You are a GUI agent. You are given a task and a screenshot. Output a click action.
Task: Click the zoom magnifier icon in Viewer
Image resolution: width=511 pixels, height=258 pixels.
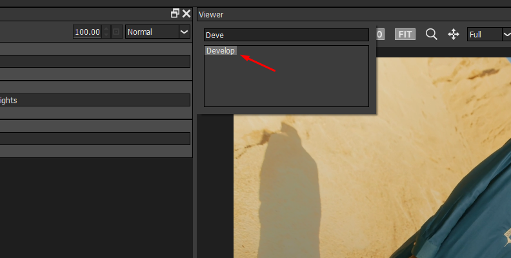(432, 34)
